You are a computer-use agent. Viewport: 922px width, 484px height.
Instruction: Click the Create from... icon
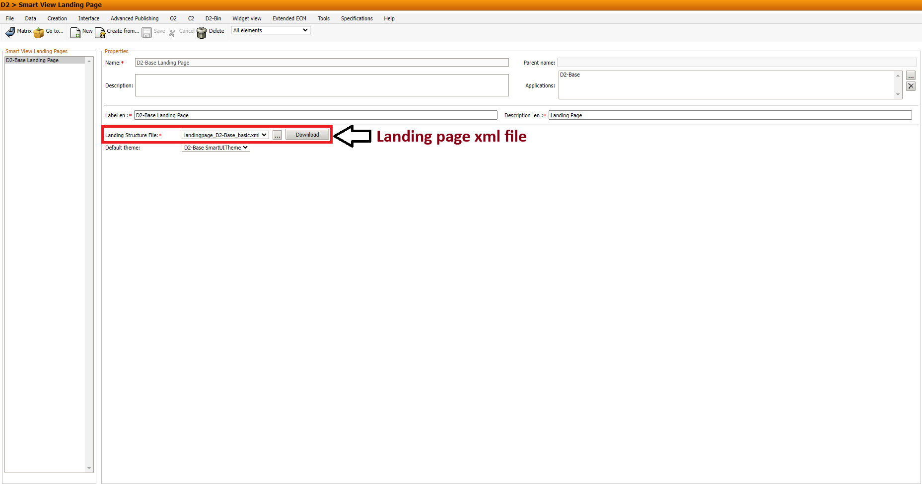point(100,33)
